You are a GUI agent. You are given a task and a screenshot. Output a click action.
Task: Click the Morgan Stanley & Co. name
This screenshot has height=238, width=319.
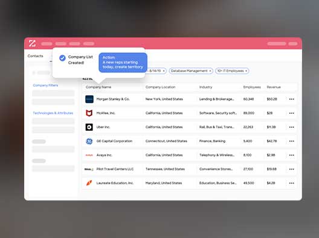point(113,99)
